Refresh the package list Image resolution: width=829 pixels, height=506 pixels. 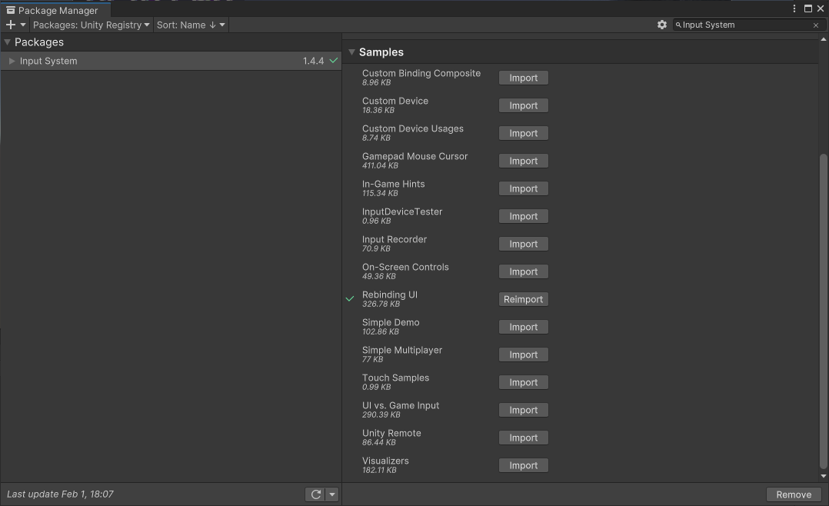click(x=315, y=494)
